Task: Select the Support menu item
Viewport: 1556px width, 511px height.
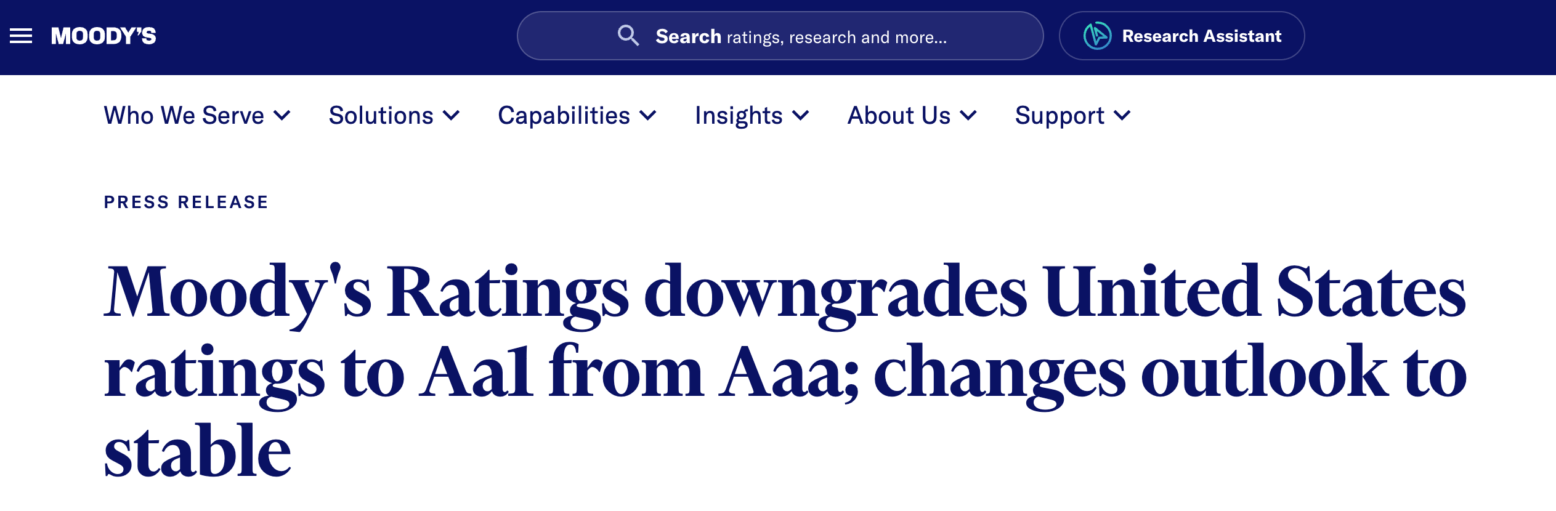Action: click(1060, 116)
